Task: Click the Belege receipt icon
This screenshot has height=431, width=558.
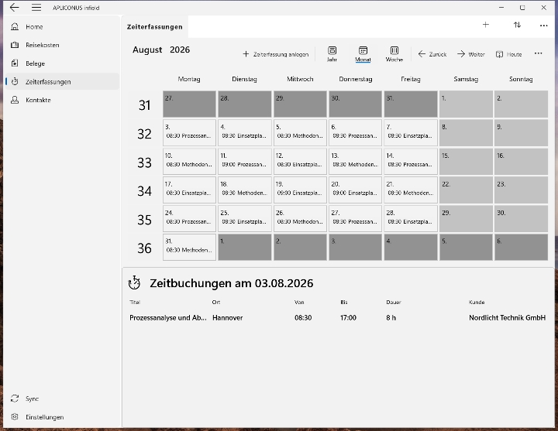Action: (x=15, y=63)
